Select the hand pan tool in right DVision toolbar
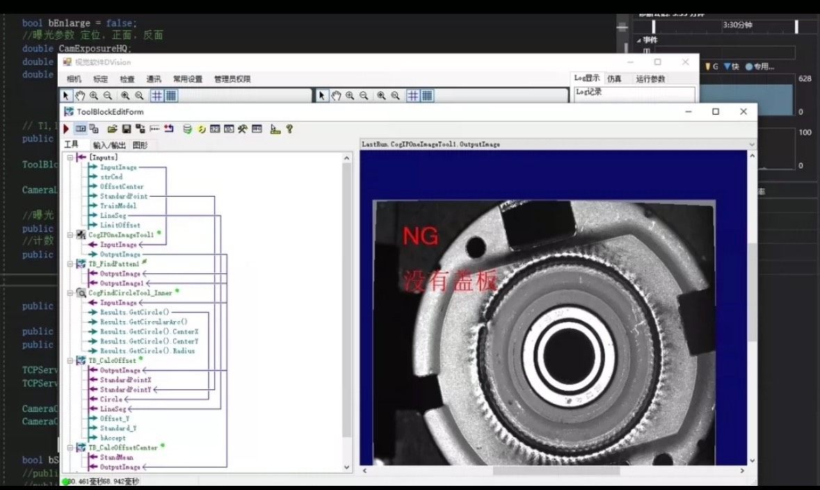This screenshot has width=820, height=490. click(x=336, y=96)
